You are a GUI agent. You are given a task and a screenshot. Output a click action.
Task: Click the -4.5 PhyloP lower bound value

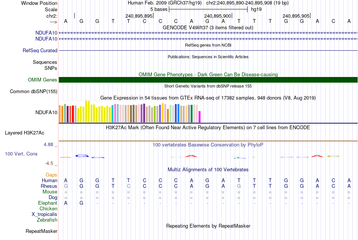(49, 163)
